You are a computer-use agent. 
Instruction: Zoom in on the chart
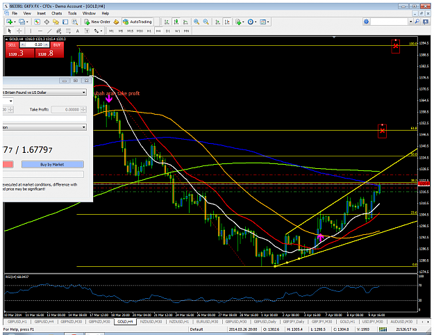click(x=197, y=22)
